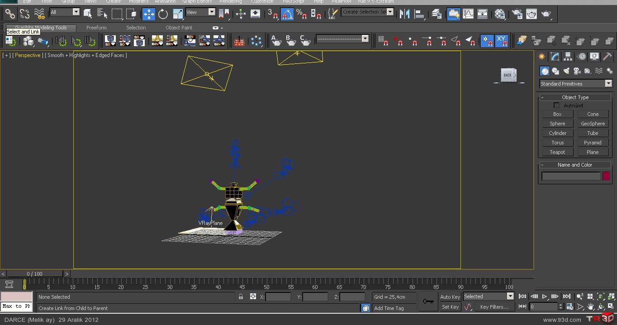Activate the Select and Rotate tool
617x325 pixels.
click(163, 14)
